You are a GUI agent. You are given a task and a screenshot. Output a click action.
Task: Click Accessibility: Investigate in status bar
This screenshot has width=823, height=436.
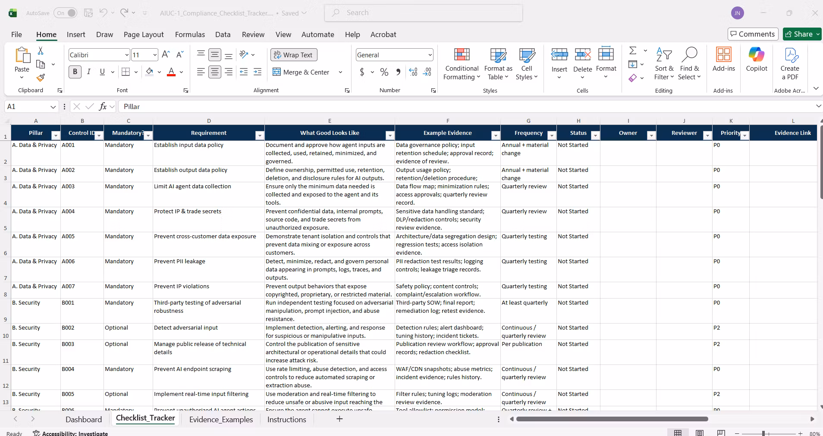[71, 433]
